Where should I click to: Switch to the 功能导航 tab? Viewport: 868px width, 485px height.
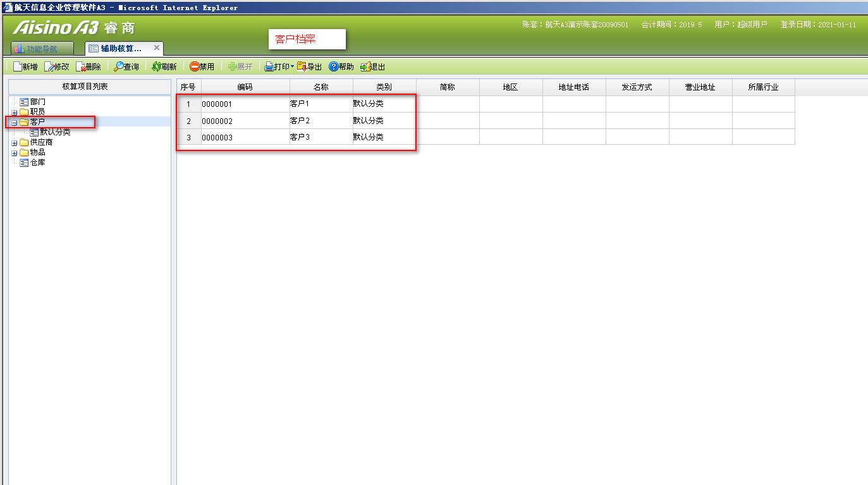(42, 49)
